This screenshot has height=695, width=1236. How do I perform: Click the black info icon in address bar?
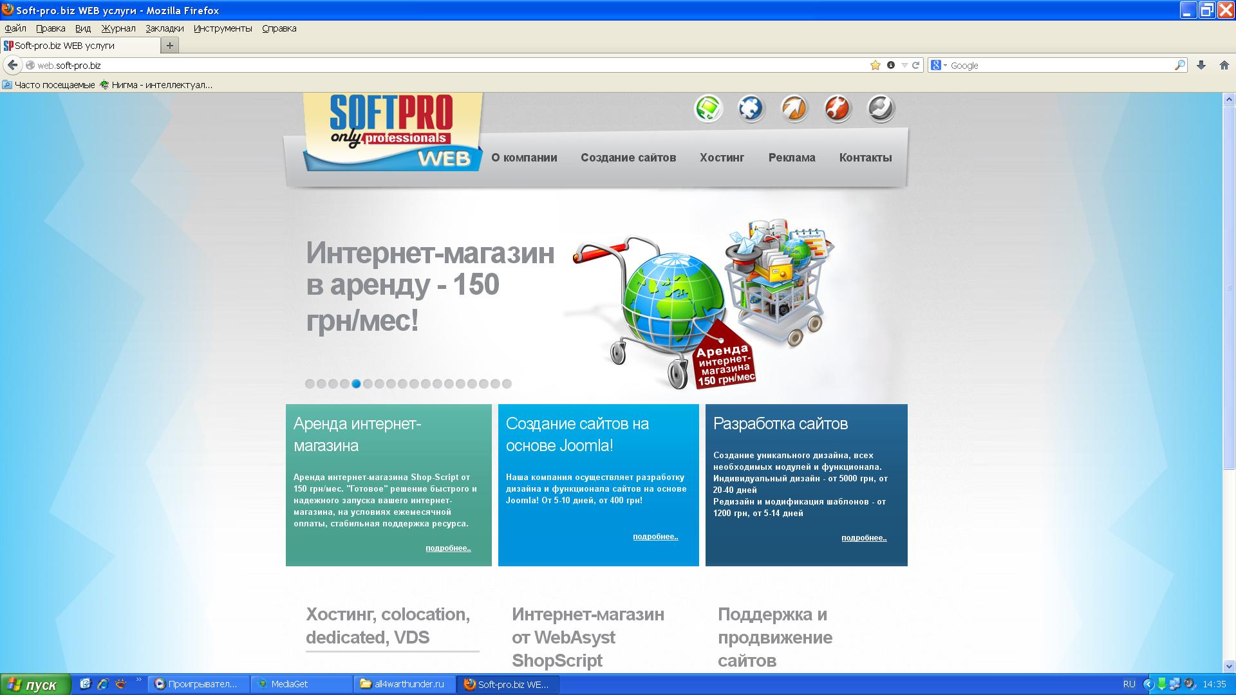pyautogui.click(x=891, y=65)
